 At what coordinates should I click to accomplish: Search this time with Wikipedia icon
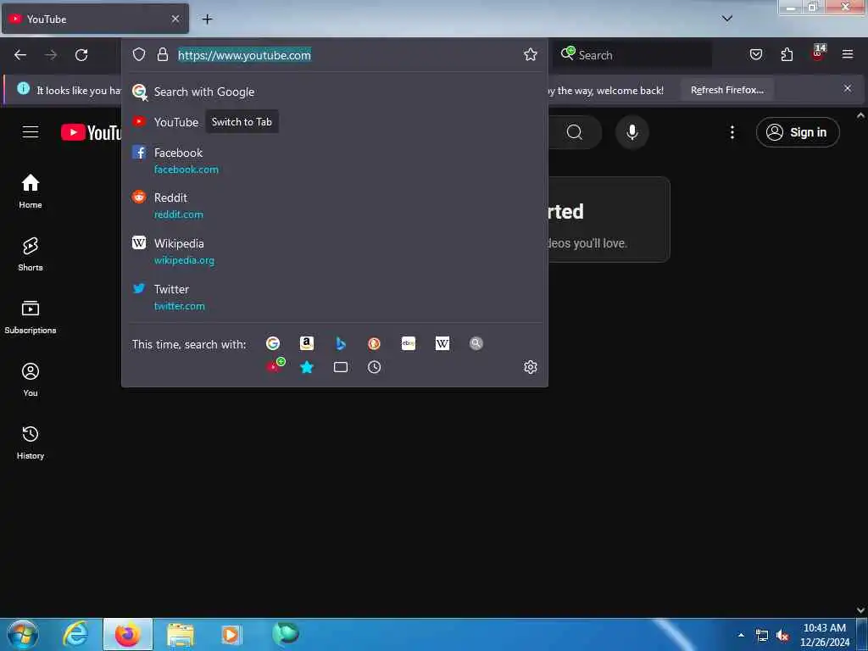tap(442, 344)
